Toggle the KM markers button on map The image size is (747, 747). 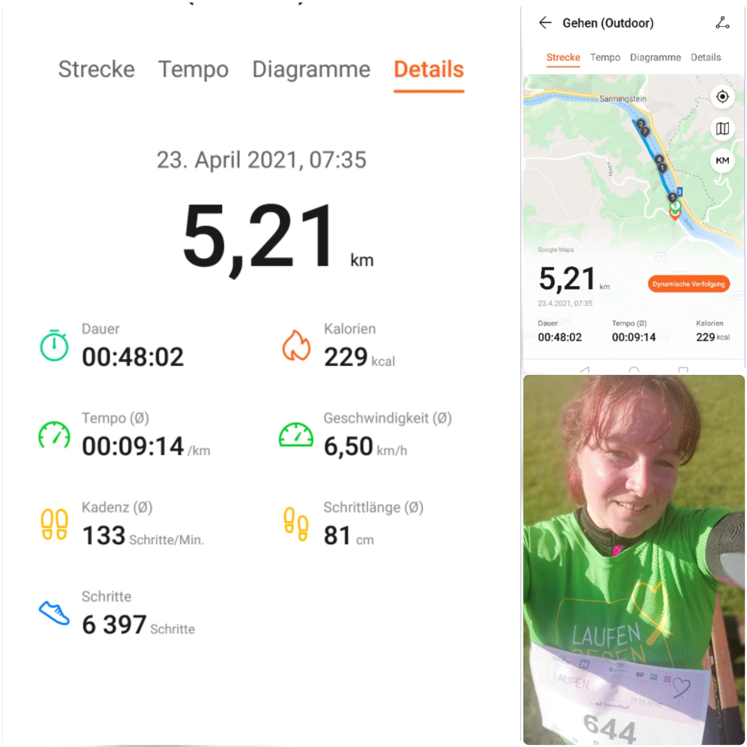point(722,161)
